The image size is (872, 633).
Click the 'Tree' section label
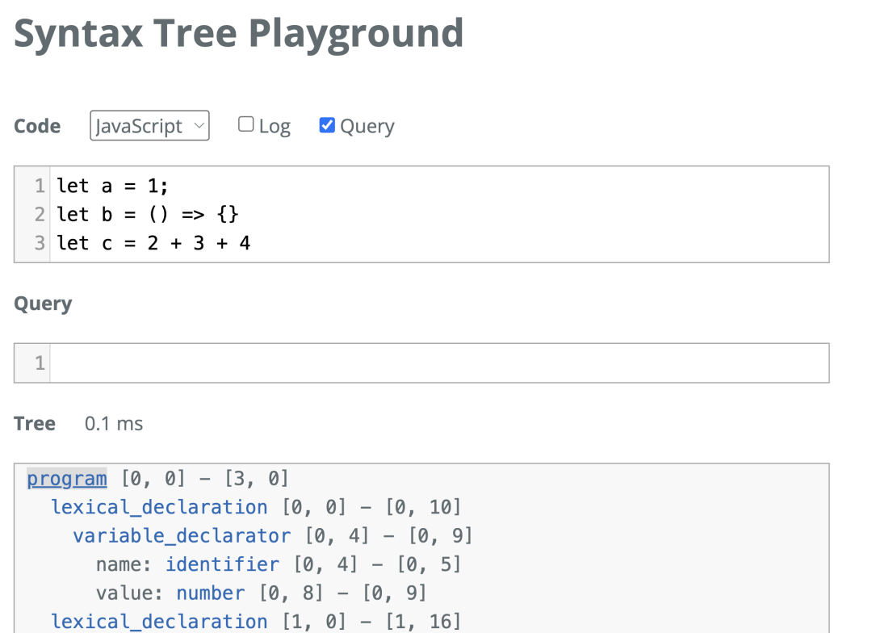pyautogui.click(x=35, y=424)
